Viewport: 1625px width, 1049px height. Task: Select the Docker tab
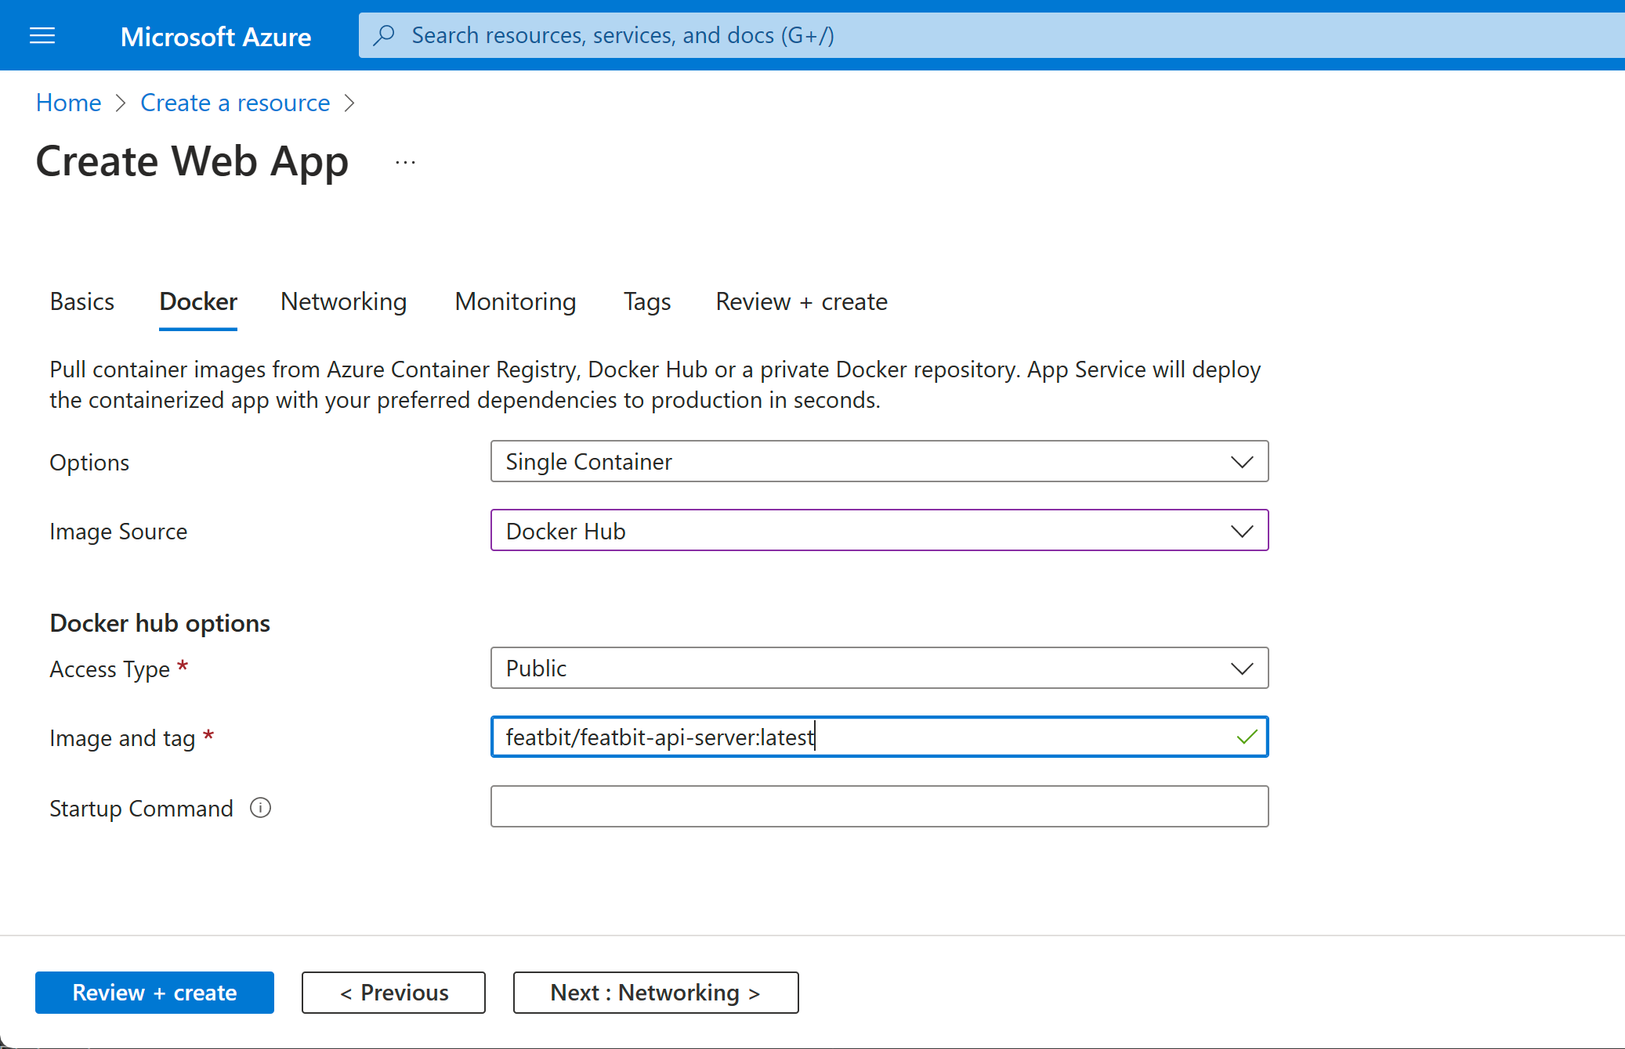pos(198,301)
